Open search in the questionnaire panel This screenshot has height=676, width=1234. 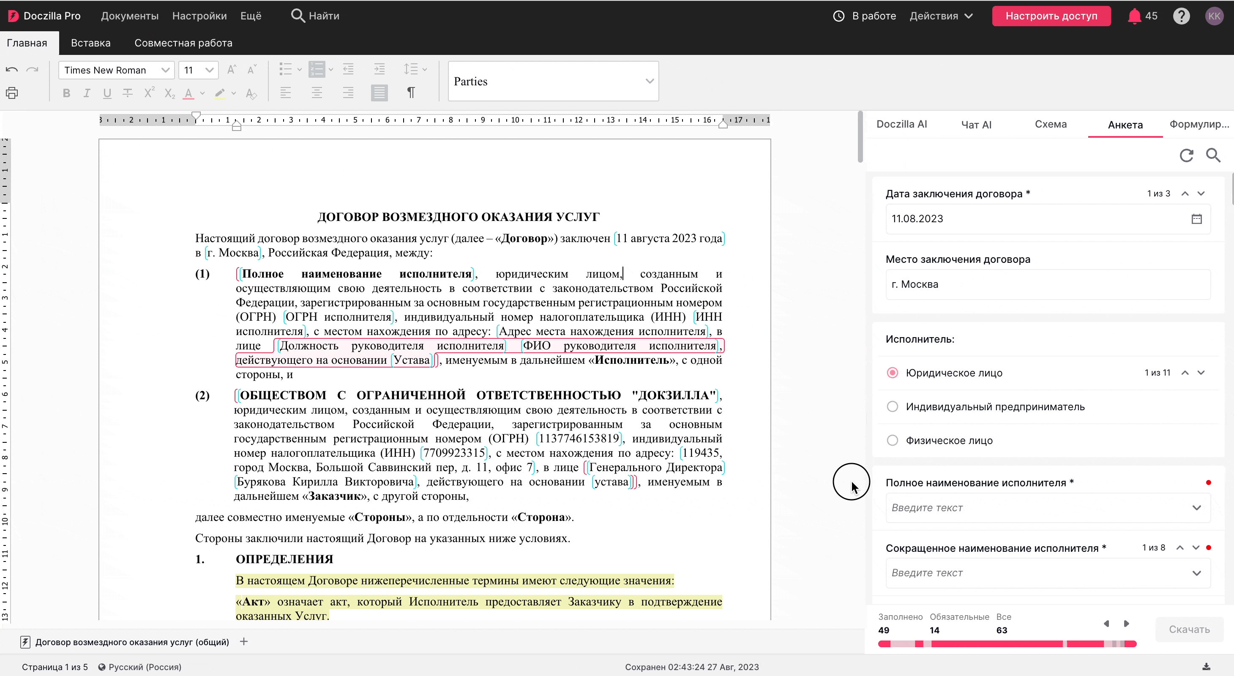coord(1213,155)
